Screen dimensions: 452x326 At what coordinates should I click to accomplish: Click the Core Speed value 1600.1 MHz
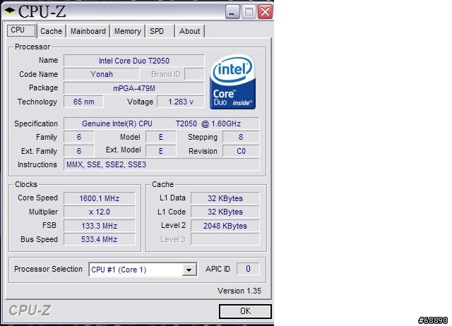pos(99,198)
